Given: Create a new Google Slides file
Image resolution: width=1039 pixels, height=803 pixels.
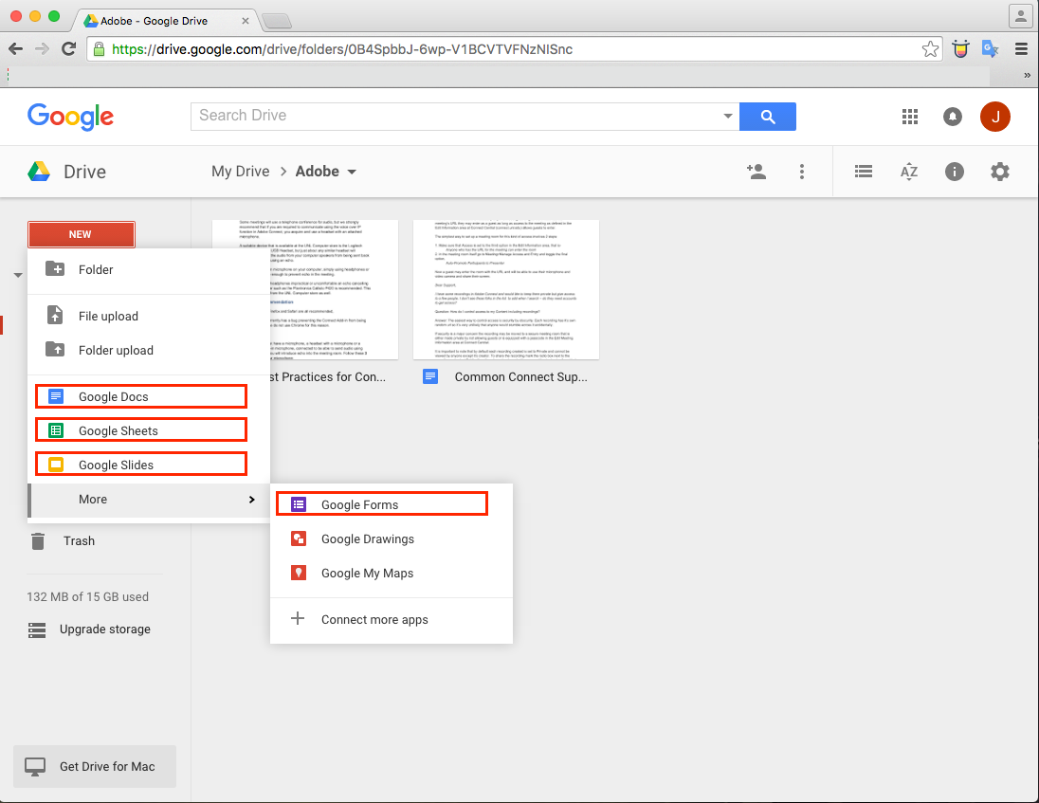Looking at the screenshot, I should pos(141,465).
